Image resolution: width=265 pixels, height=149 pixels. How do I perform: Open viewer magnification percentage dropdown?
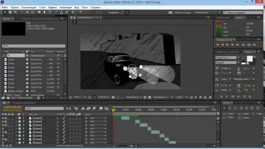click(x=80, y=97)
